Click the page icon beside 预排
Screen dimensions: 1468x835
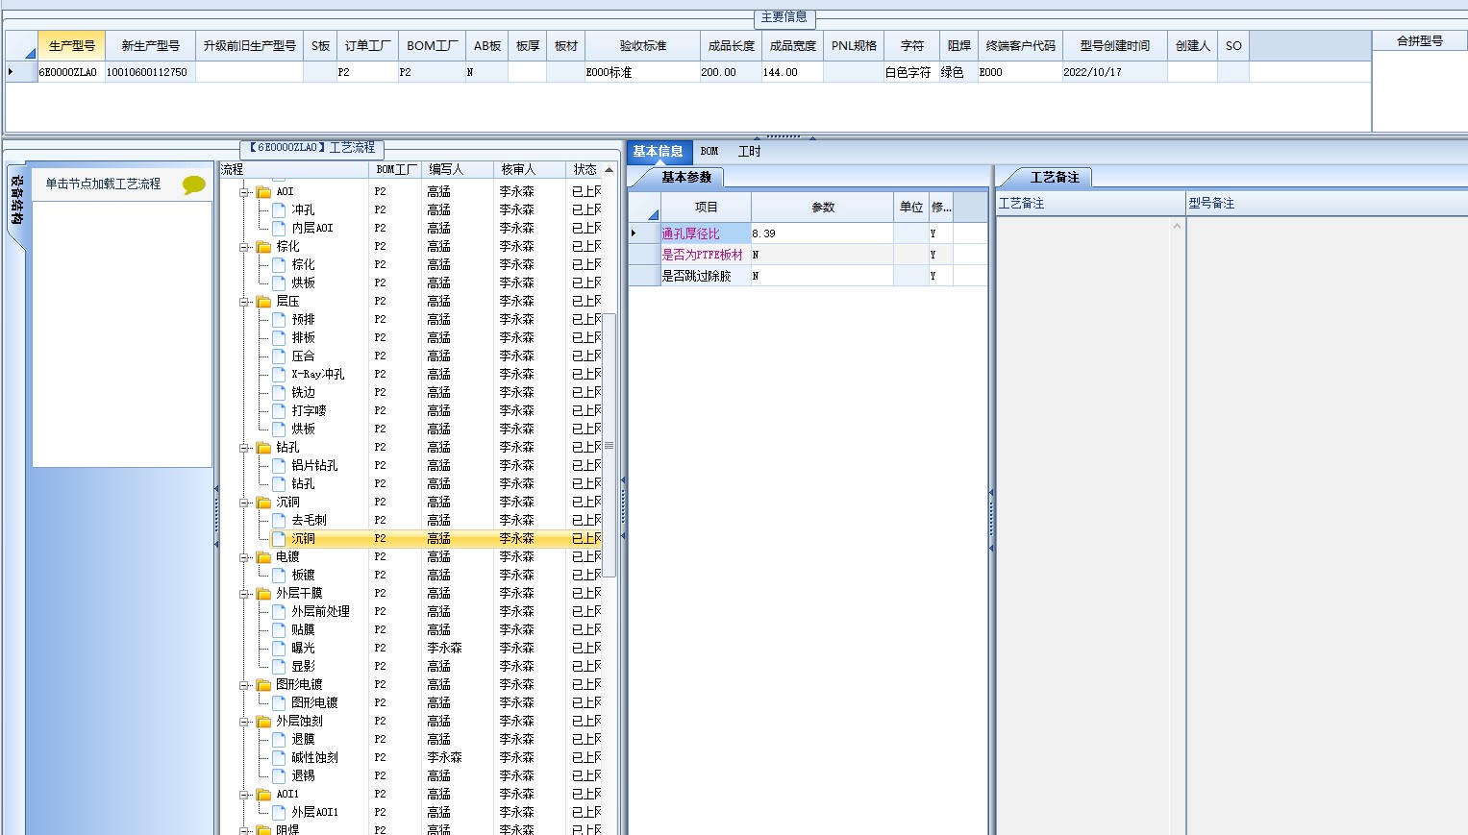[x=279, y=319]
